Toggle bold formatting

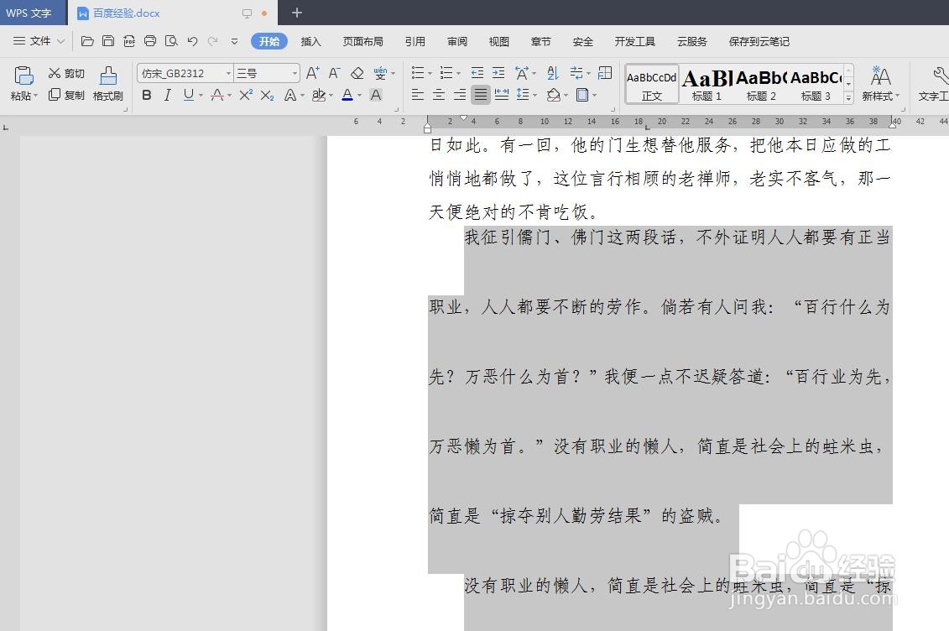coord(146,95)
